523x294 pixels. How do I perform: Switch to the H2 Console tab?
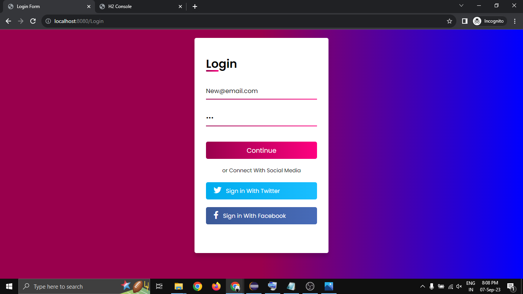click(x=140, y=7)
